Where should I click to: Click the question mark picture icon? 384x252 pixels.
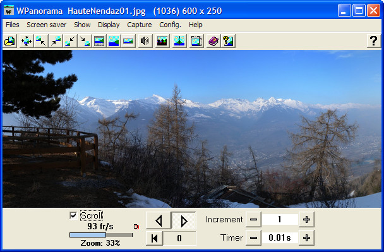228,41
